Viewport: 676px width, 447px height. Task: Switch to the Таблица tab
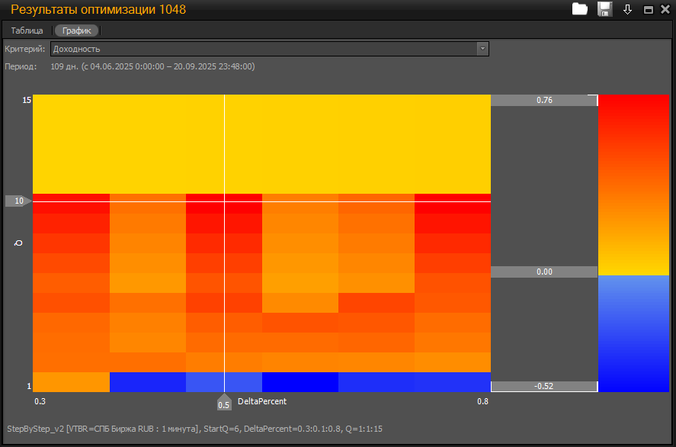(27, 31)
